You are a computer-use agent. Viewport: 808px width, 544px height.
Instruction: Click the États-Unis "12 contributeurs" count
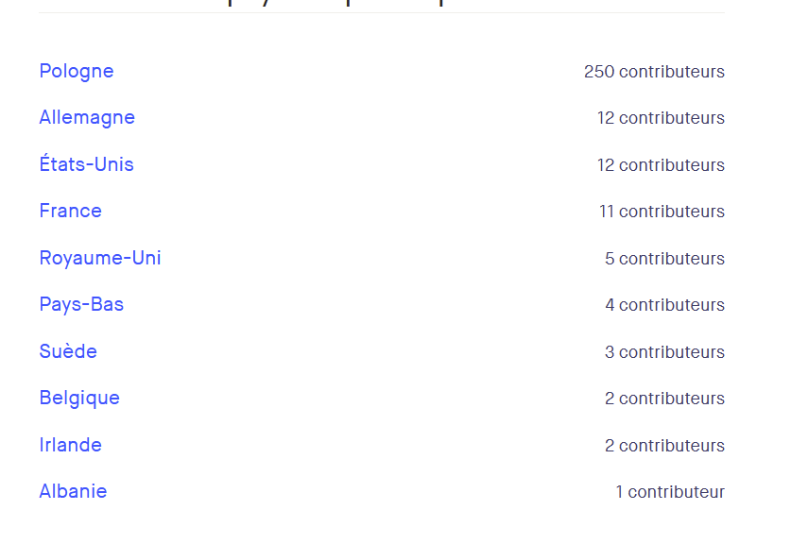pyautogui.click(x=661, y=165)
